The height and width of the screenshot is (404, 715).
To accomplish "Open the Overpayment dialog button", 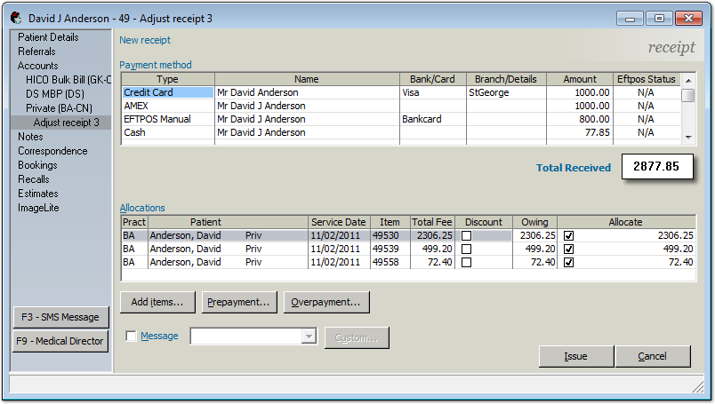I will point(326,302).
